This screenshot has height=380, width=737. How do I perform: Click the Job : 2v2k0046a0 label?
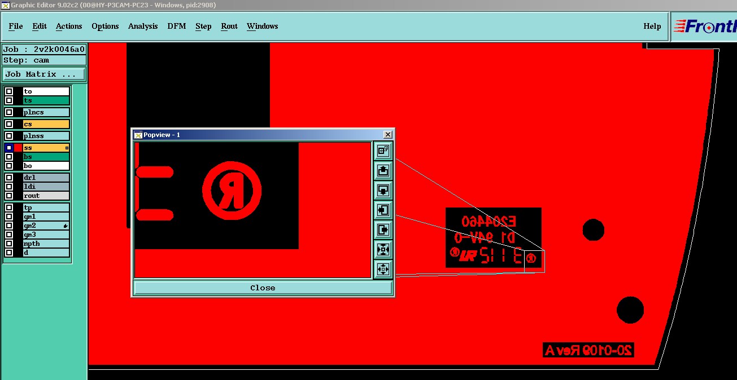click(44, 49)
